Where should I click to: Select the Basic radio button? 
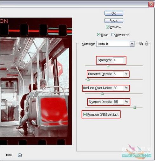[x=98, y=35]
